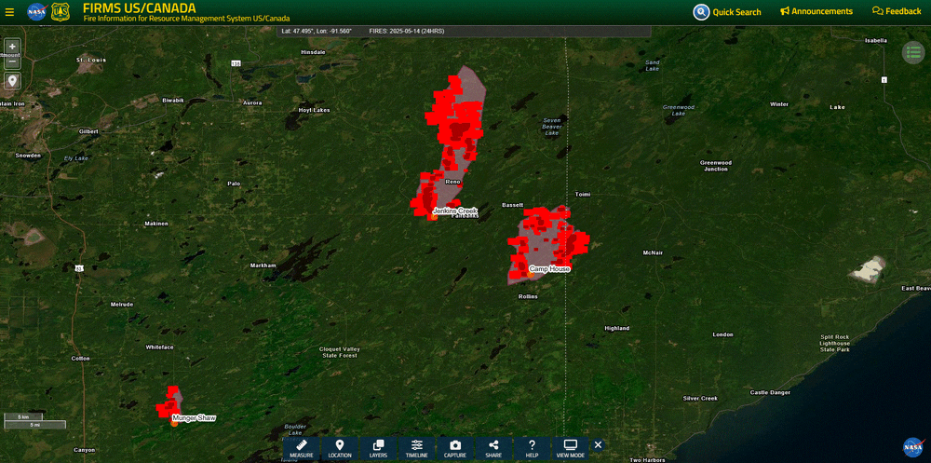Click the Two Harbors label
This screenshot has width=931, height=463.
(x=645, y=460)
